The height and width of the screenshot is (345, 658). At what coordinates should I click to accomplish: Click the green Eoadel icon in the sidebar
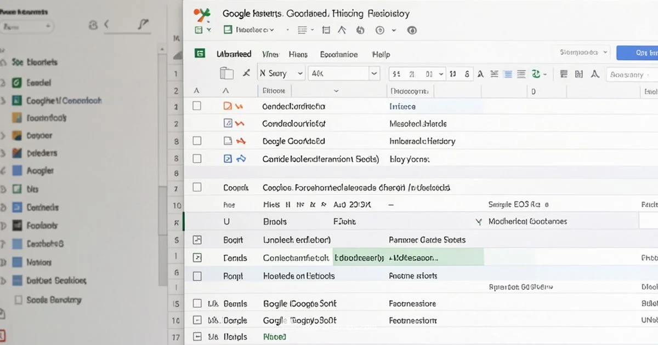tap(17, 83)
